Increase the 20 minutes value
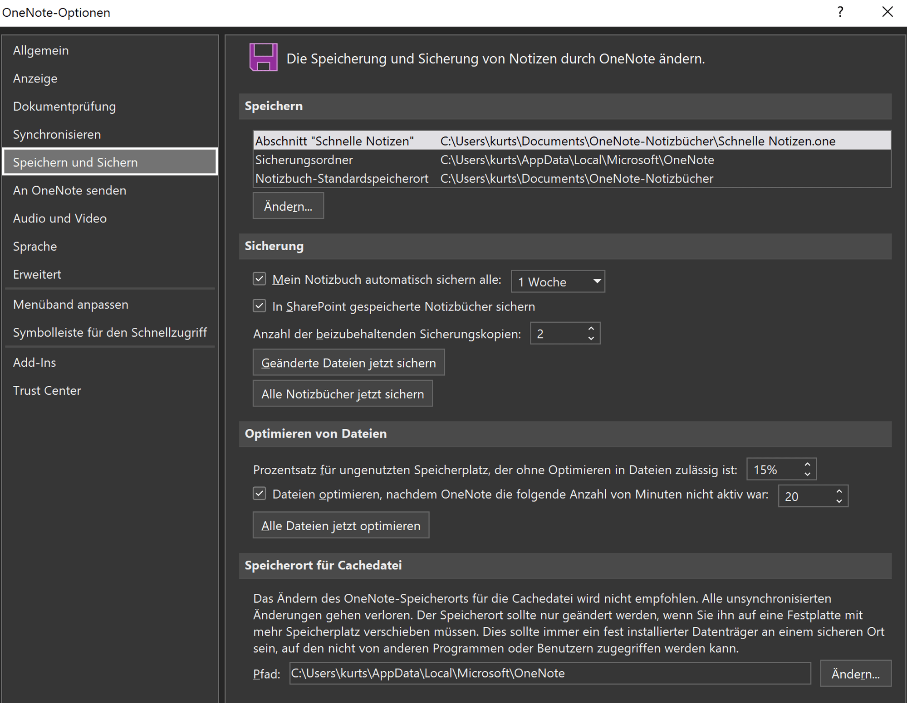The height and width of the screenshot is (703, 907). (x=839, y=491)
